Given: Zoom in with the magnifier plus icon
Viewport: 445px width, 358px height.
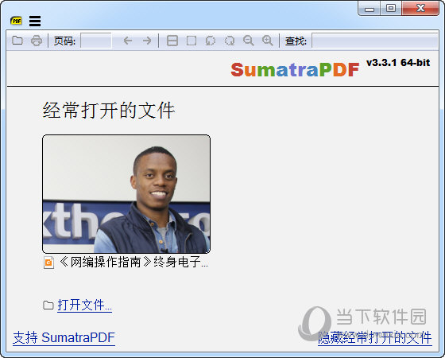Looking at the screenshot, I should [267, 41].
